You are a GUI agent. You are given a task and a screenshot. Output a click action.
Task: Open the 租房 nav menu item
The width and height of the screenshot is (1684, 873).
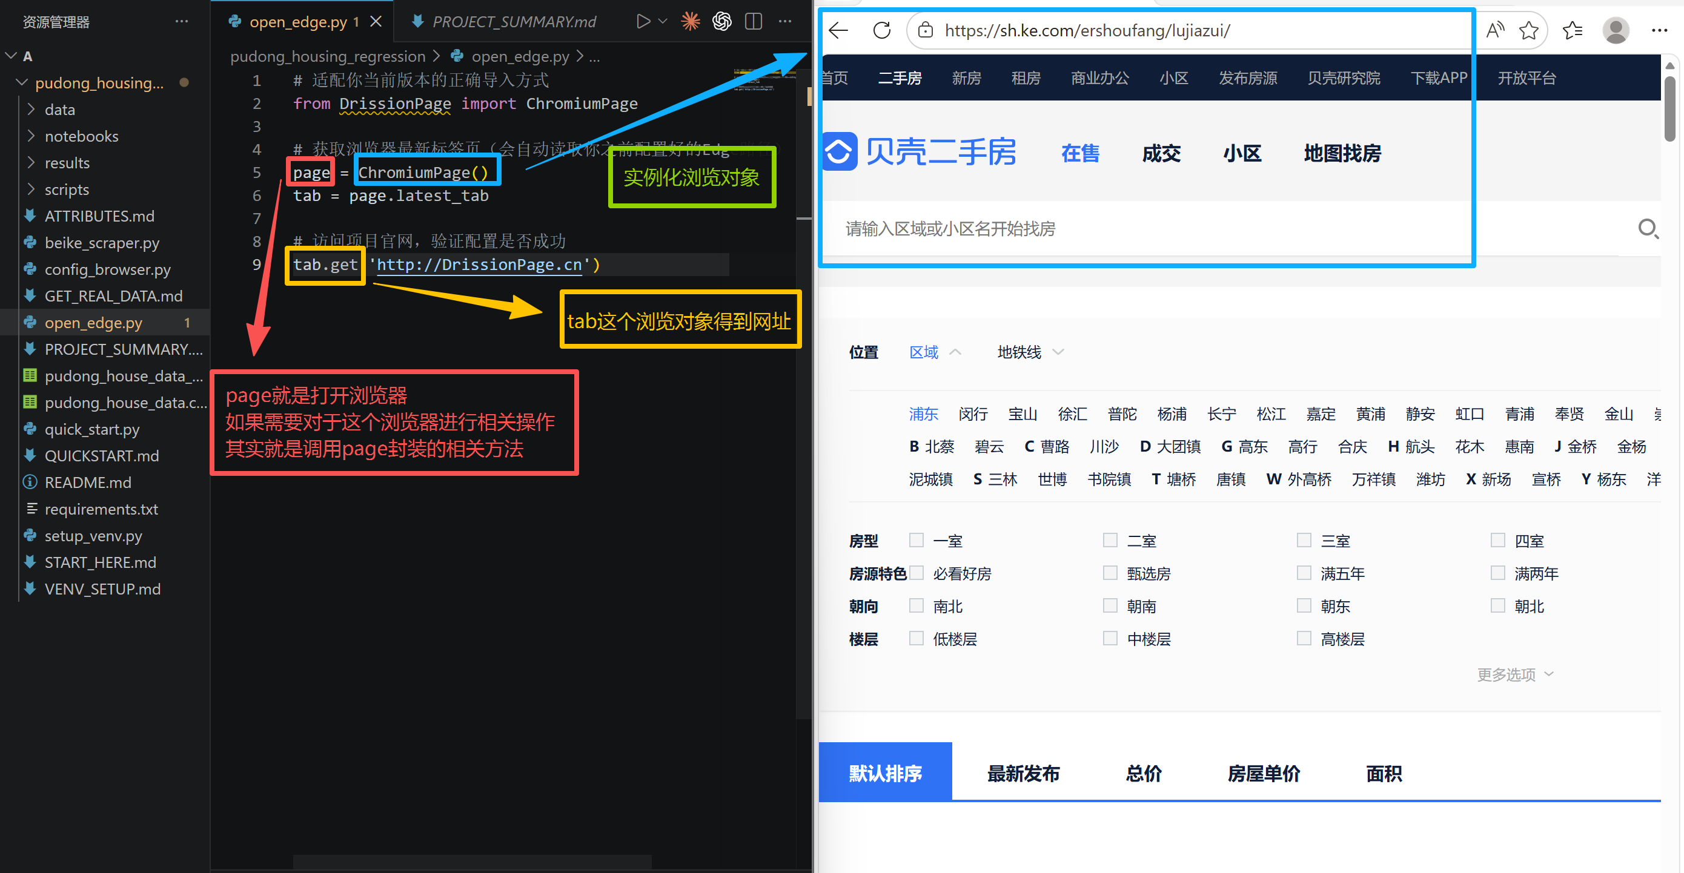click(x=1026, y=77)
